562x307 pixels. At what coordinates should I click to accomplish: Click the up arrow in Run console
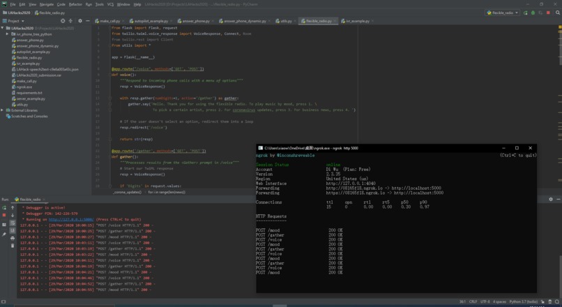coord(13,208)
